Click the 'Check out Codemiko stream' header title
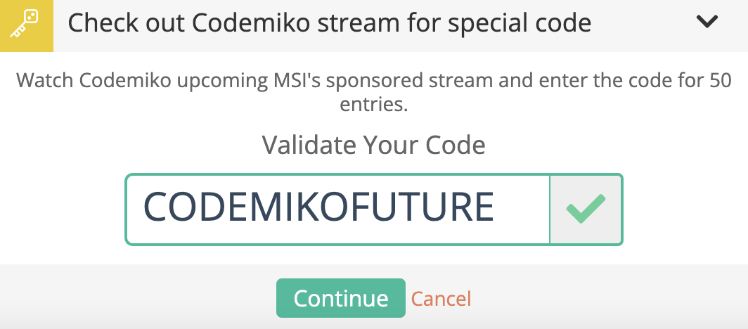748x329 pixels. pos(329,22)
